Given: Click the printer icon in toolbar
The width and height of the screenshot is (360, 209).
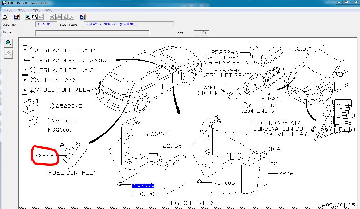Looking at the screenshot, I should pos(5,17).
